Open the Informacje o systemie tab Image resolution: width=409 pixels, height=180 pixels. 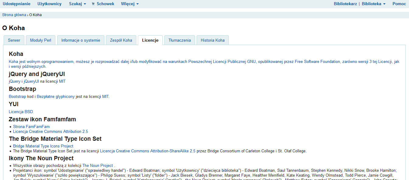(81, 40)
